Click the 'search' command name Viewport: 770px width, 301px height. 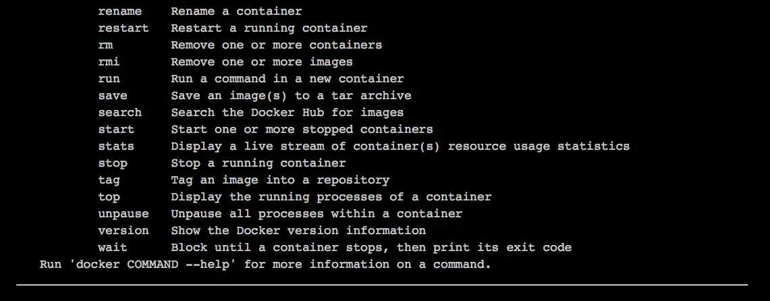click(x=120, y=113)
